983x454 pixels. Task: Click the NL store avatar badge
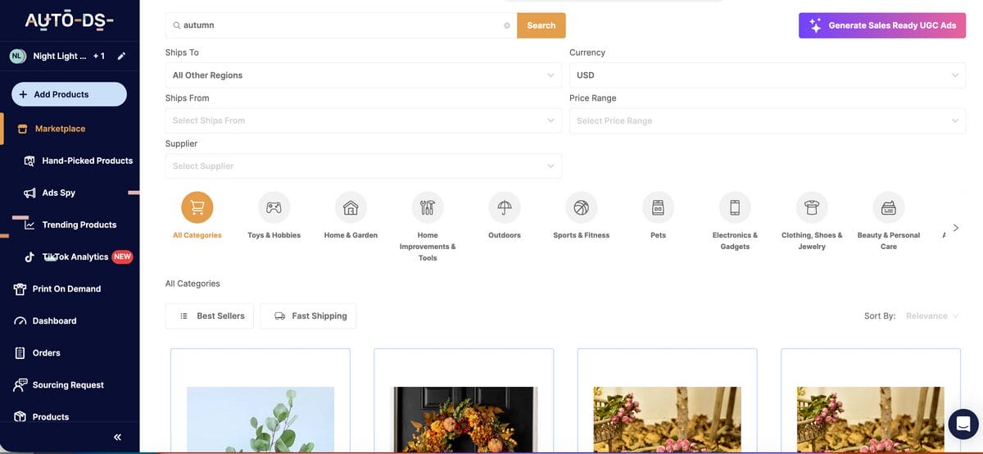[x=17, y=57]
